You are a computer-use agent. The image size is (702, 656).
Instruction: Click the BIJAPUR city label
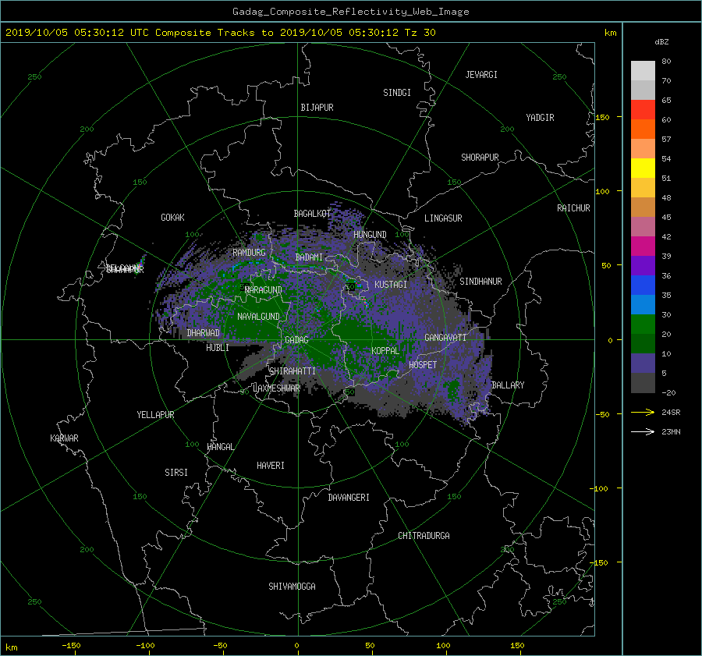click(317, 108)
